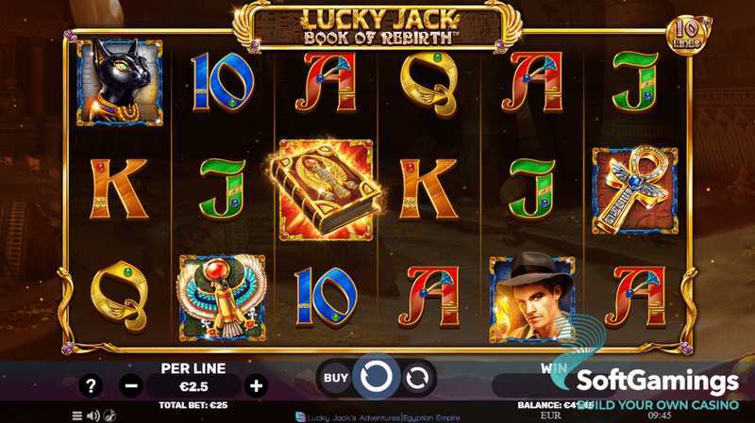Toggle the turbo spin icon

click(x=110, y=415)
